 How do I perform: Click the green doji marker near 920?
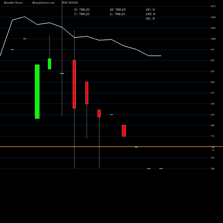coord(62,74)
